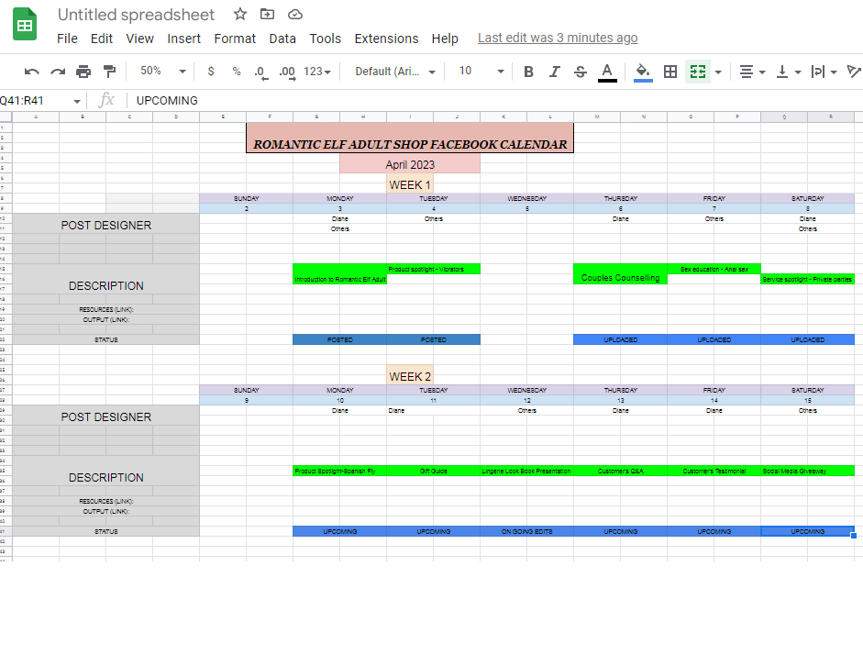Select column Q header

click(784, 117)
